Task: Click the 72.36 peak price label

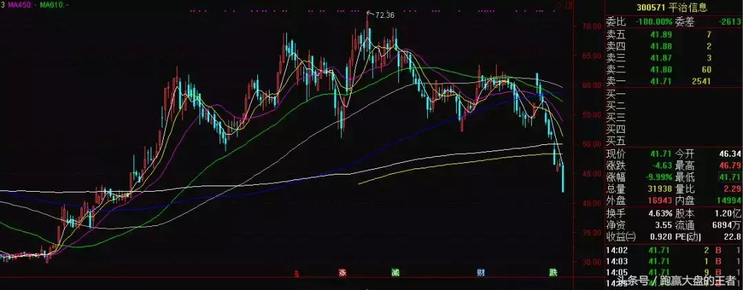Action: click(385, 15)
